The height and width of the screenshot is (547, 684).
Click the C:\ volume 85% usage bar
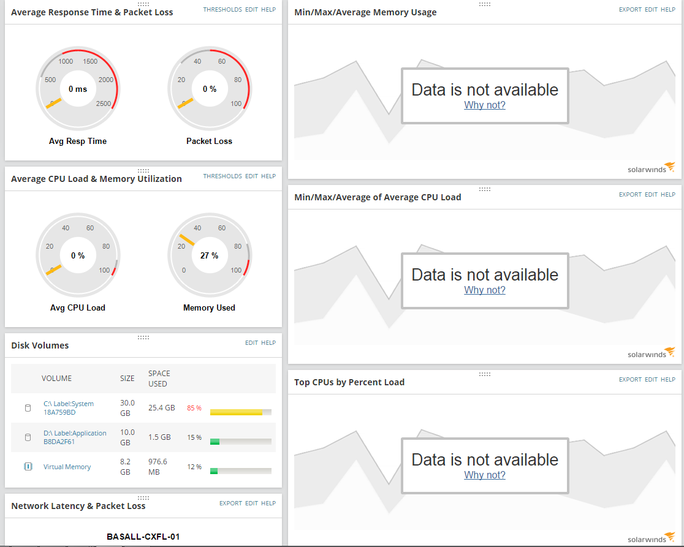point(241,412)
